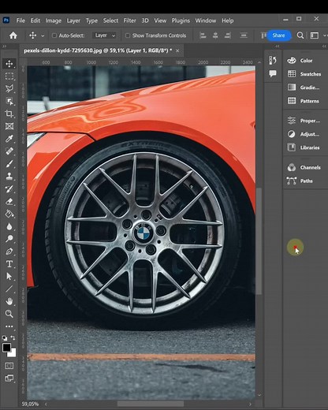Image resolution: width=328 pixels, height=410 pixels.
Task: Switch foreground and background colors
Action: (x=13, y=337)
